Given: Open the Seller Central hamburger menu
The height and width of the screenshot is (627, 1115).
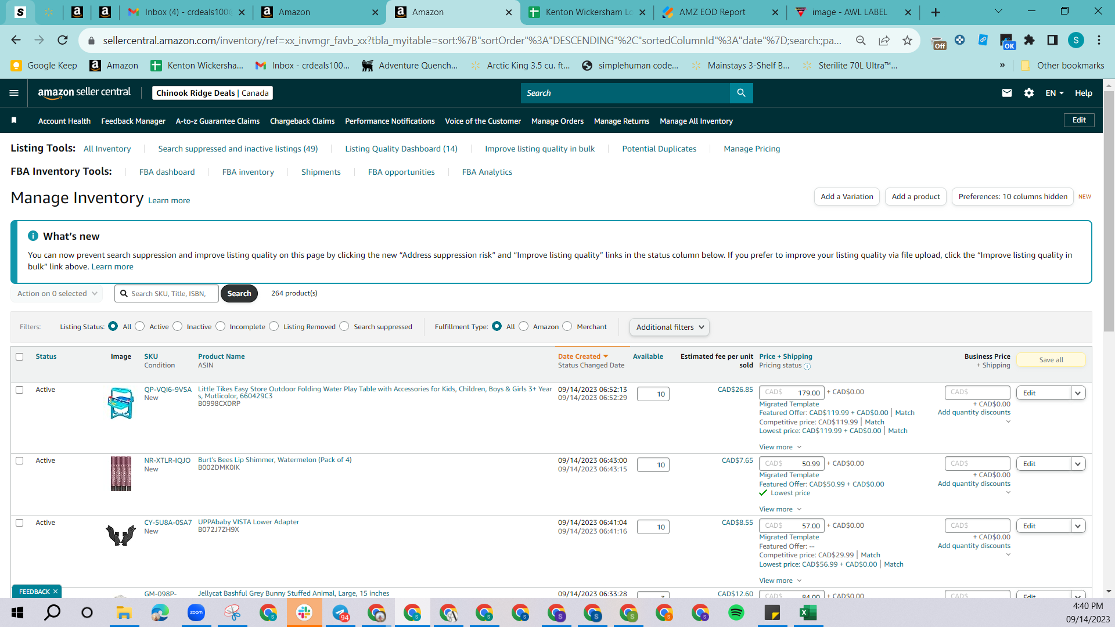Looking at the screenshot, I should coord(14,93).
